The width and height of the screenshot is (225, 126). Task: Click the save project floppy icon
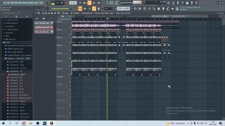click(187, 3)
